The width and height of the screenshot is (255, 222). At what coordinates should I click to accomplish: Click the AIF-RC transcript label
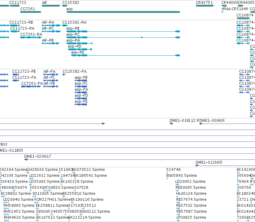coord(48,28)
